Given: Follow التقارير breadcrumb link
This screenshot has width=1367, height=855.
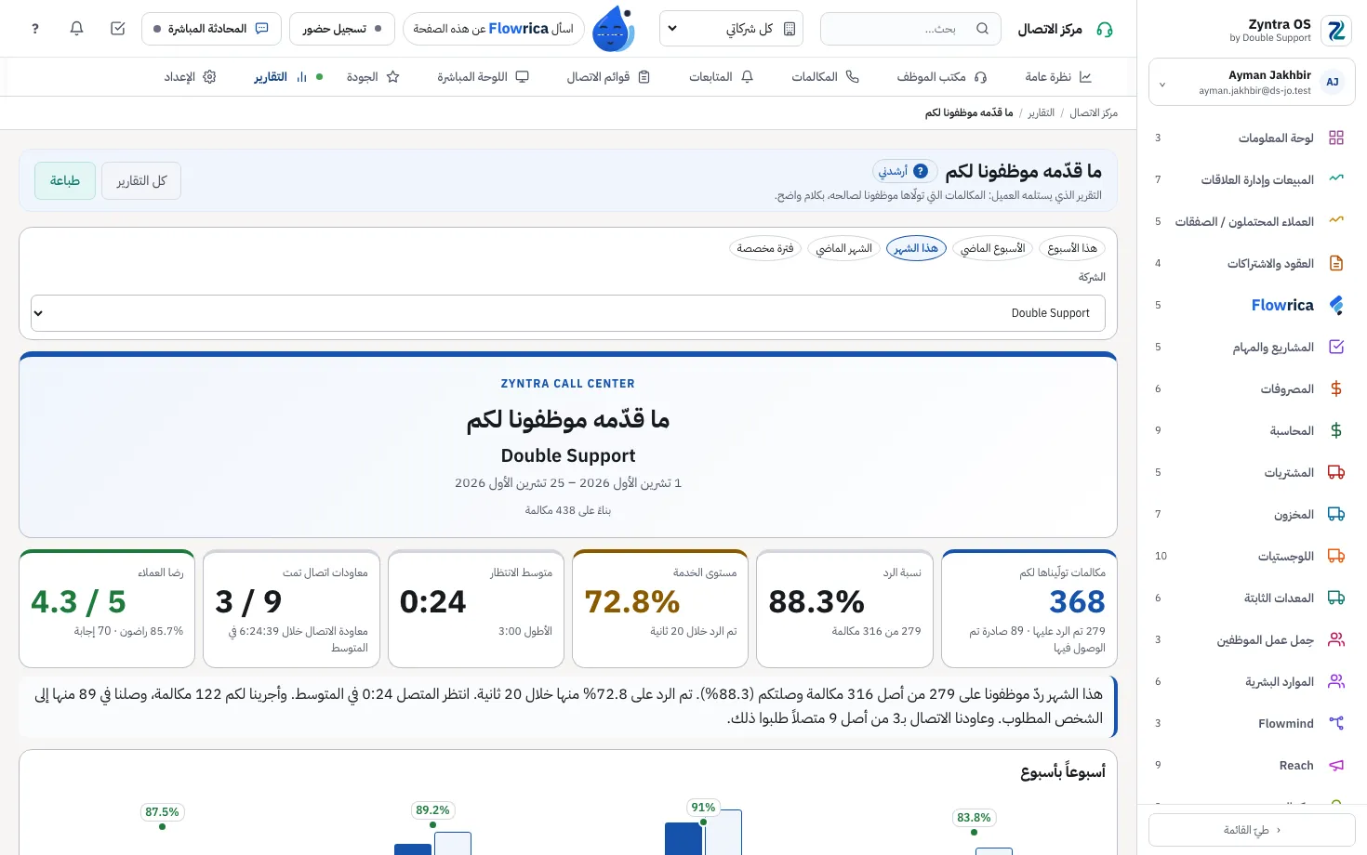Looking at the screenshot, I should 1041,112.
